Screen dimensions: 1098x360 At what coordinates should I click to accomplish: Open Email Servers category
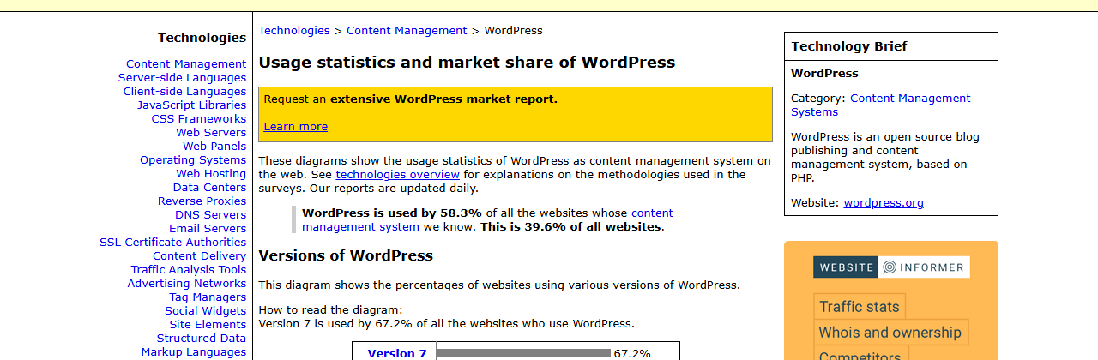pyautogui.click(x=208, y=228)
